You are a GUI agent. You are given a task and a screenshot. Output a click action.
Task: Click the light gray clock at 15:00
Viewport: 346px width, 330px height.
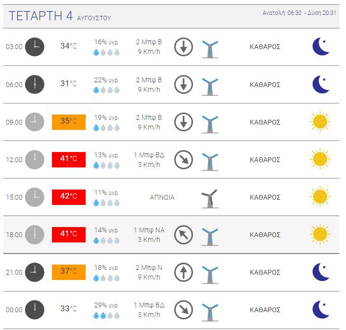point(35,197)
